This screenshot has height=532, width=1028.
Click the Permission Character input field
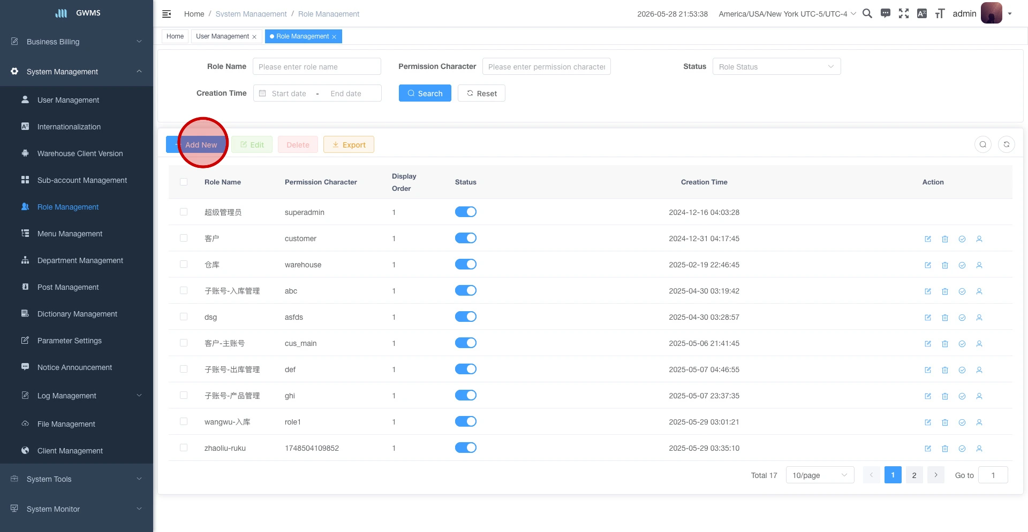[x=547, y=66]
